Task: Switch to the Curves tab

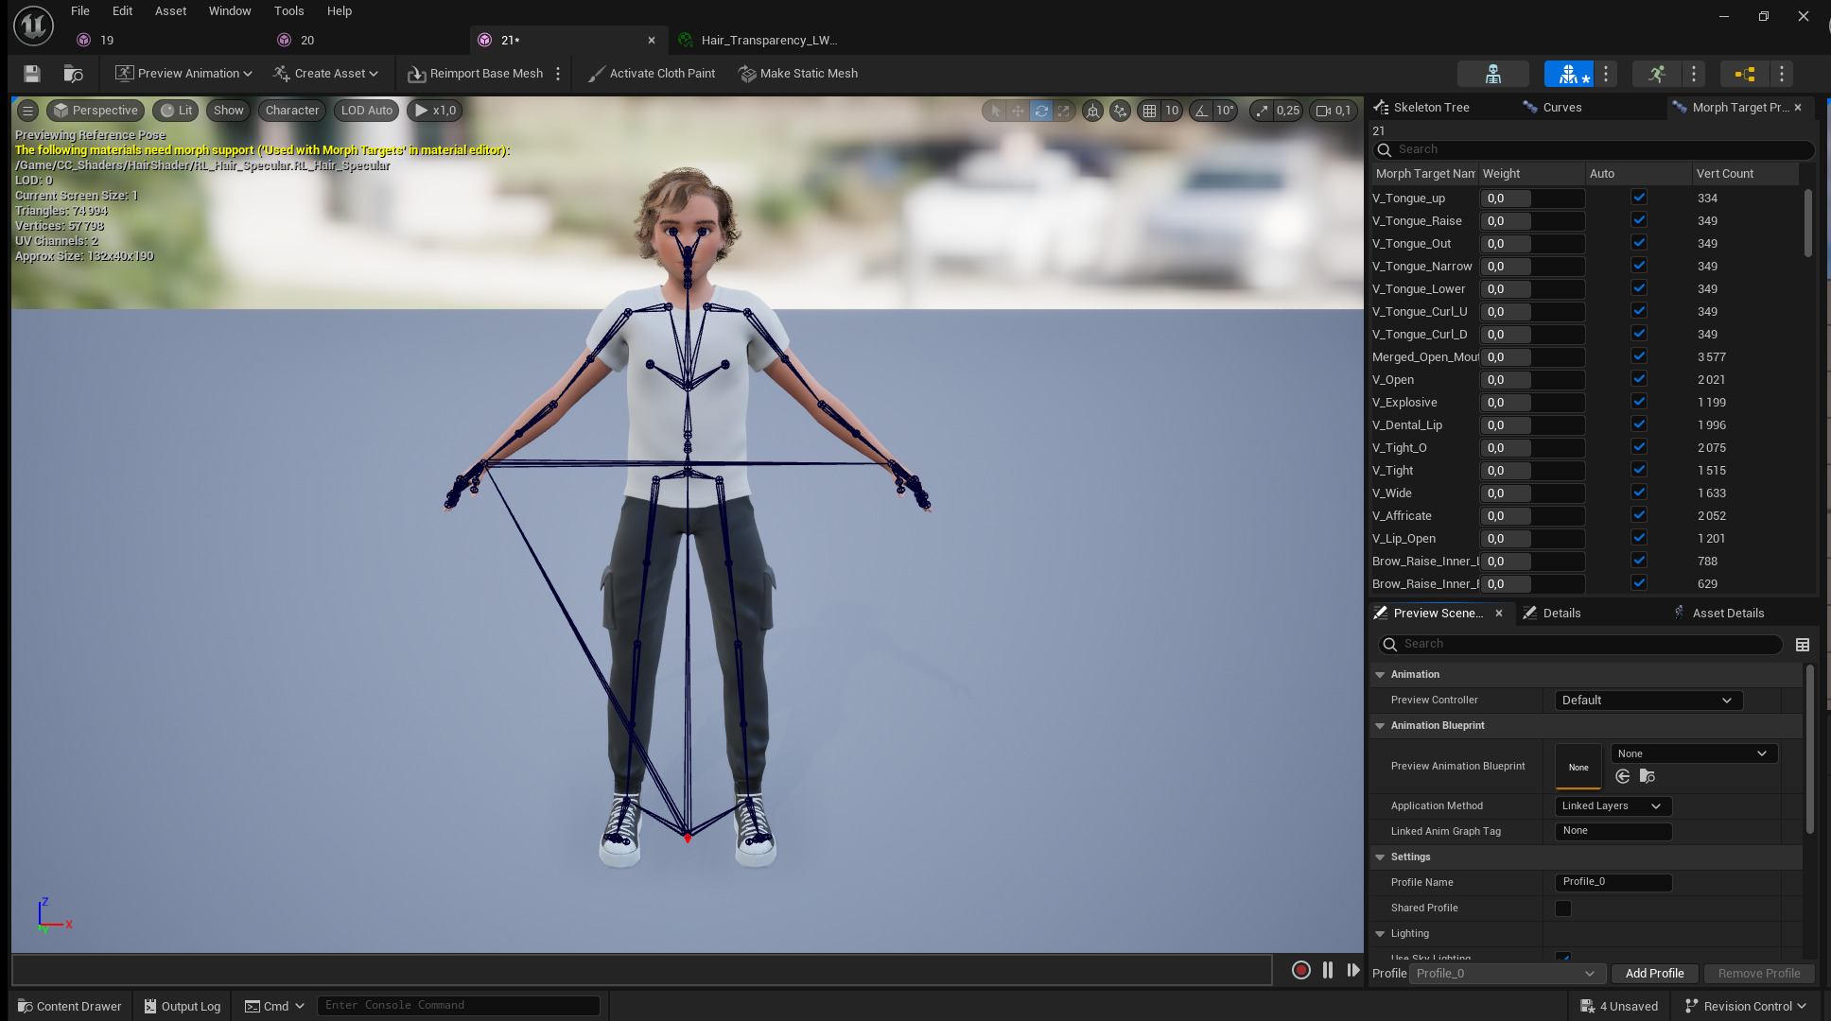Action: click(1552, 108)
